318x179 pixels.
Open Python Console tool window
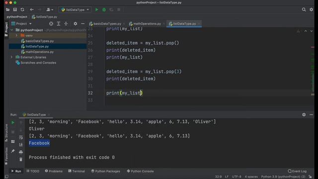140,171
